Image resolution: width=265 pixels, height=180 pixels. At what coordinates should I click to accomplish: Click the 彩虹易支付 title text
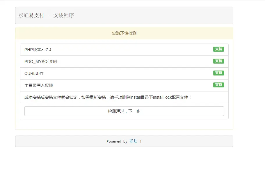point(31,15)
